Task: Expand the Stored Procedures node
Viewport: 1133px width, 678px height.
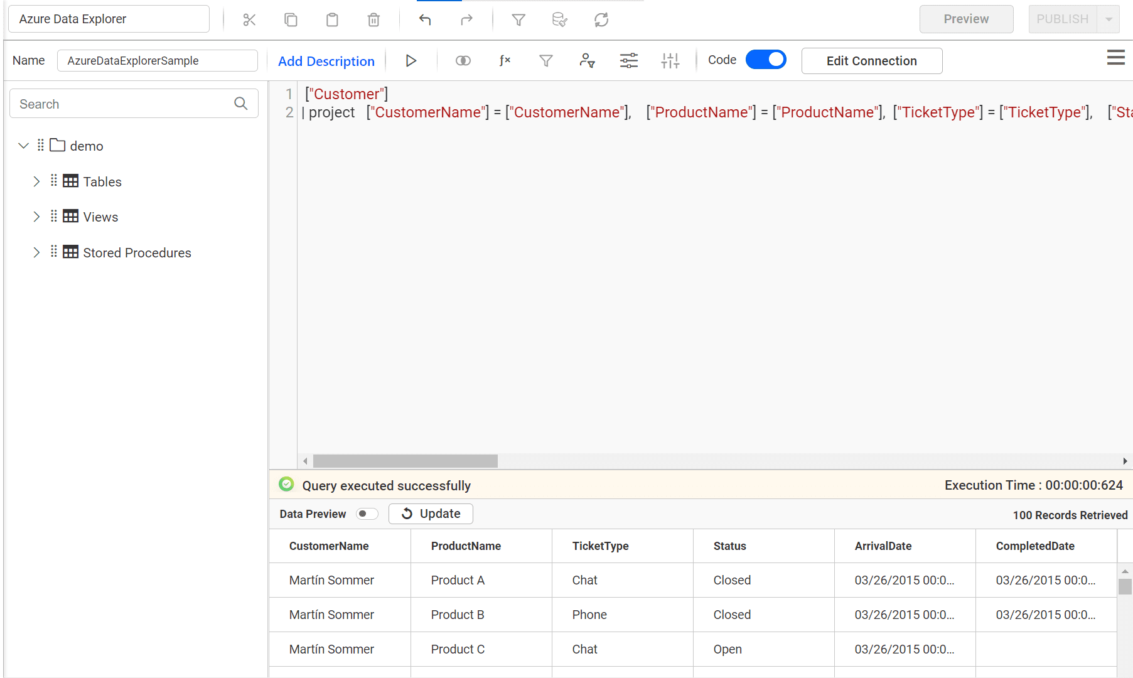Action: 36,252
